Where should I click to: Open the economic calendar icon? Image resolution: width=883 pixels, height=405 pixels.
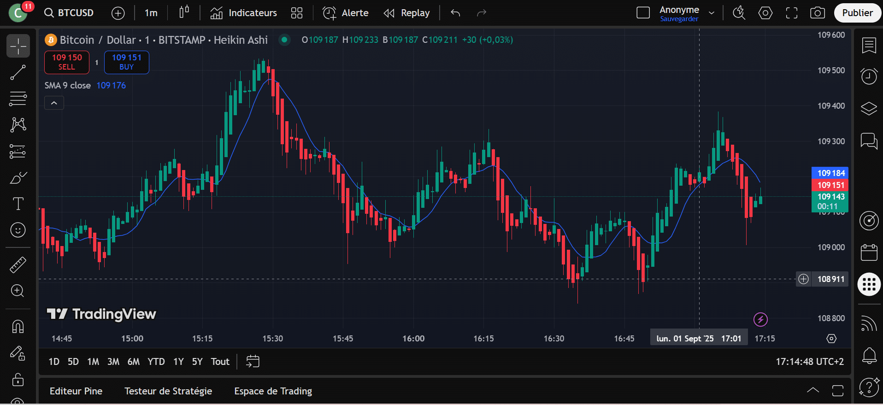869,252
